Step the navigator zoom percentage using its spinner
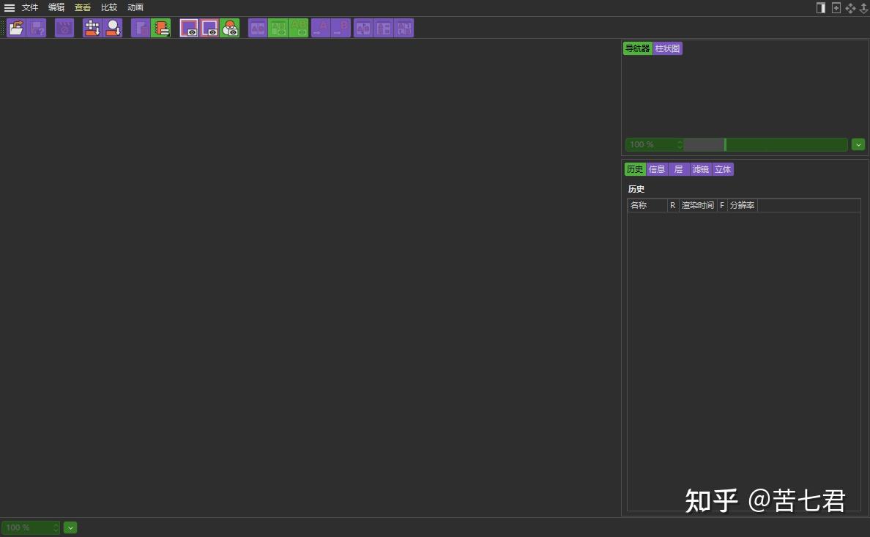The height and width of the screenshot is (537, 870). (679, 144)
